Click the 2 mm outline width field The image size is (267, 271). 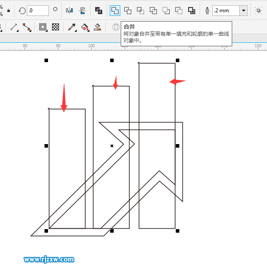(226, 10)
